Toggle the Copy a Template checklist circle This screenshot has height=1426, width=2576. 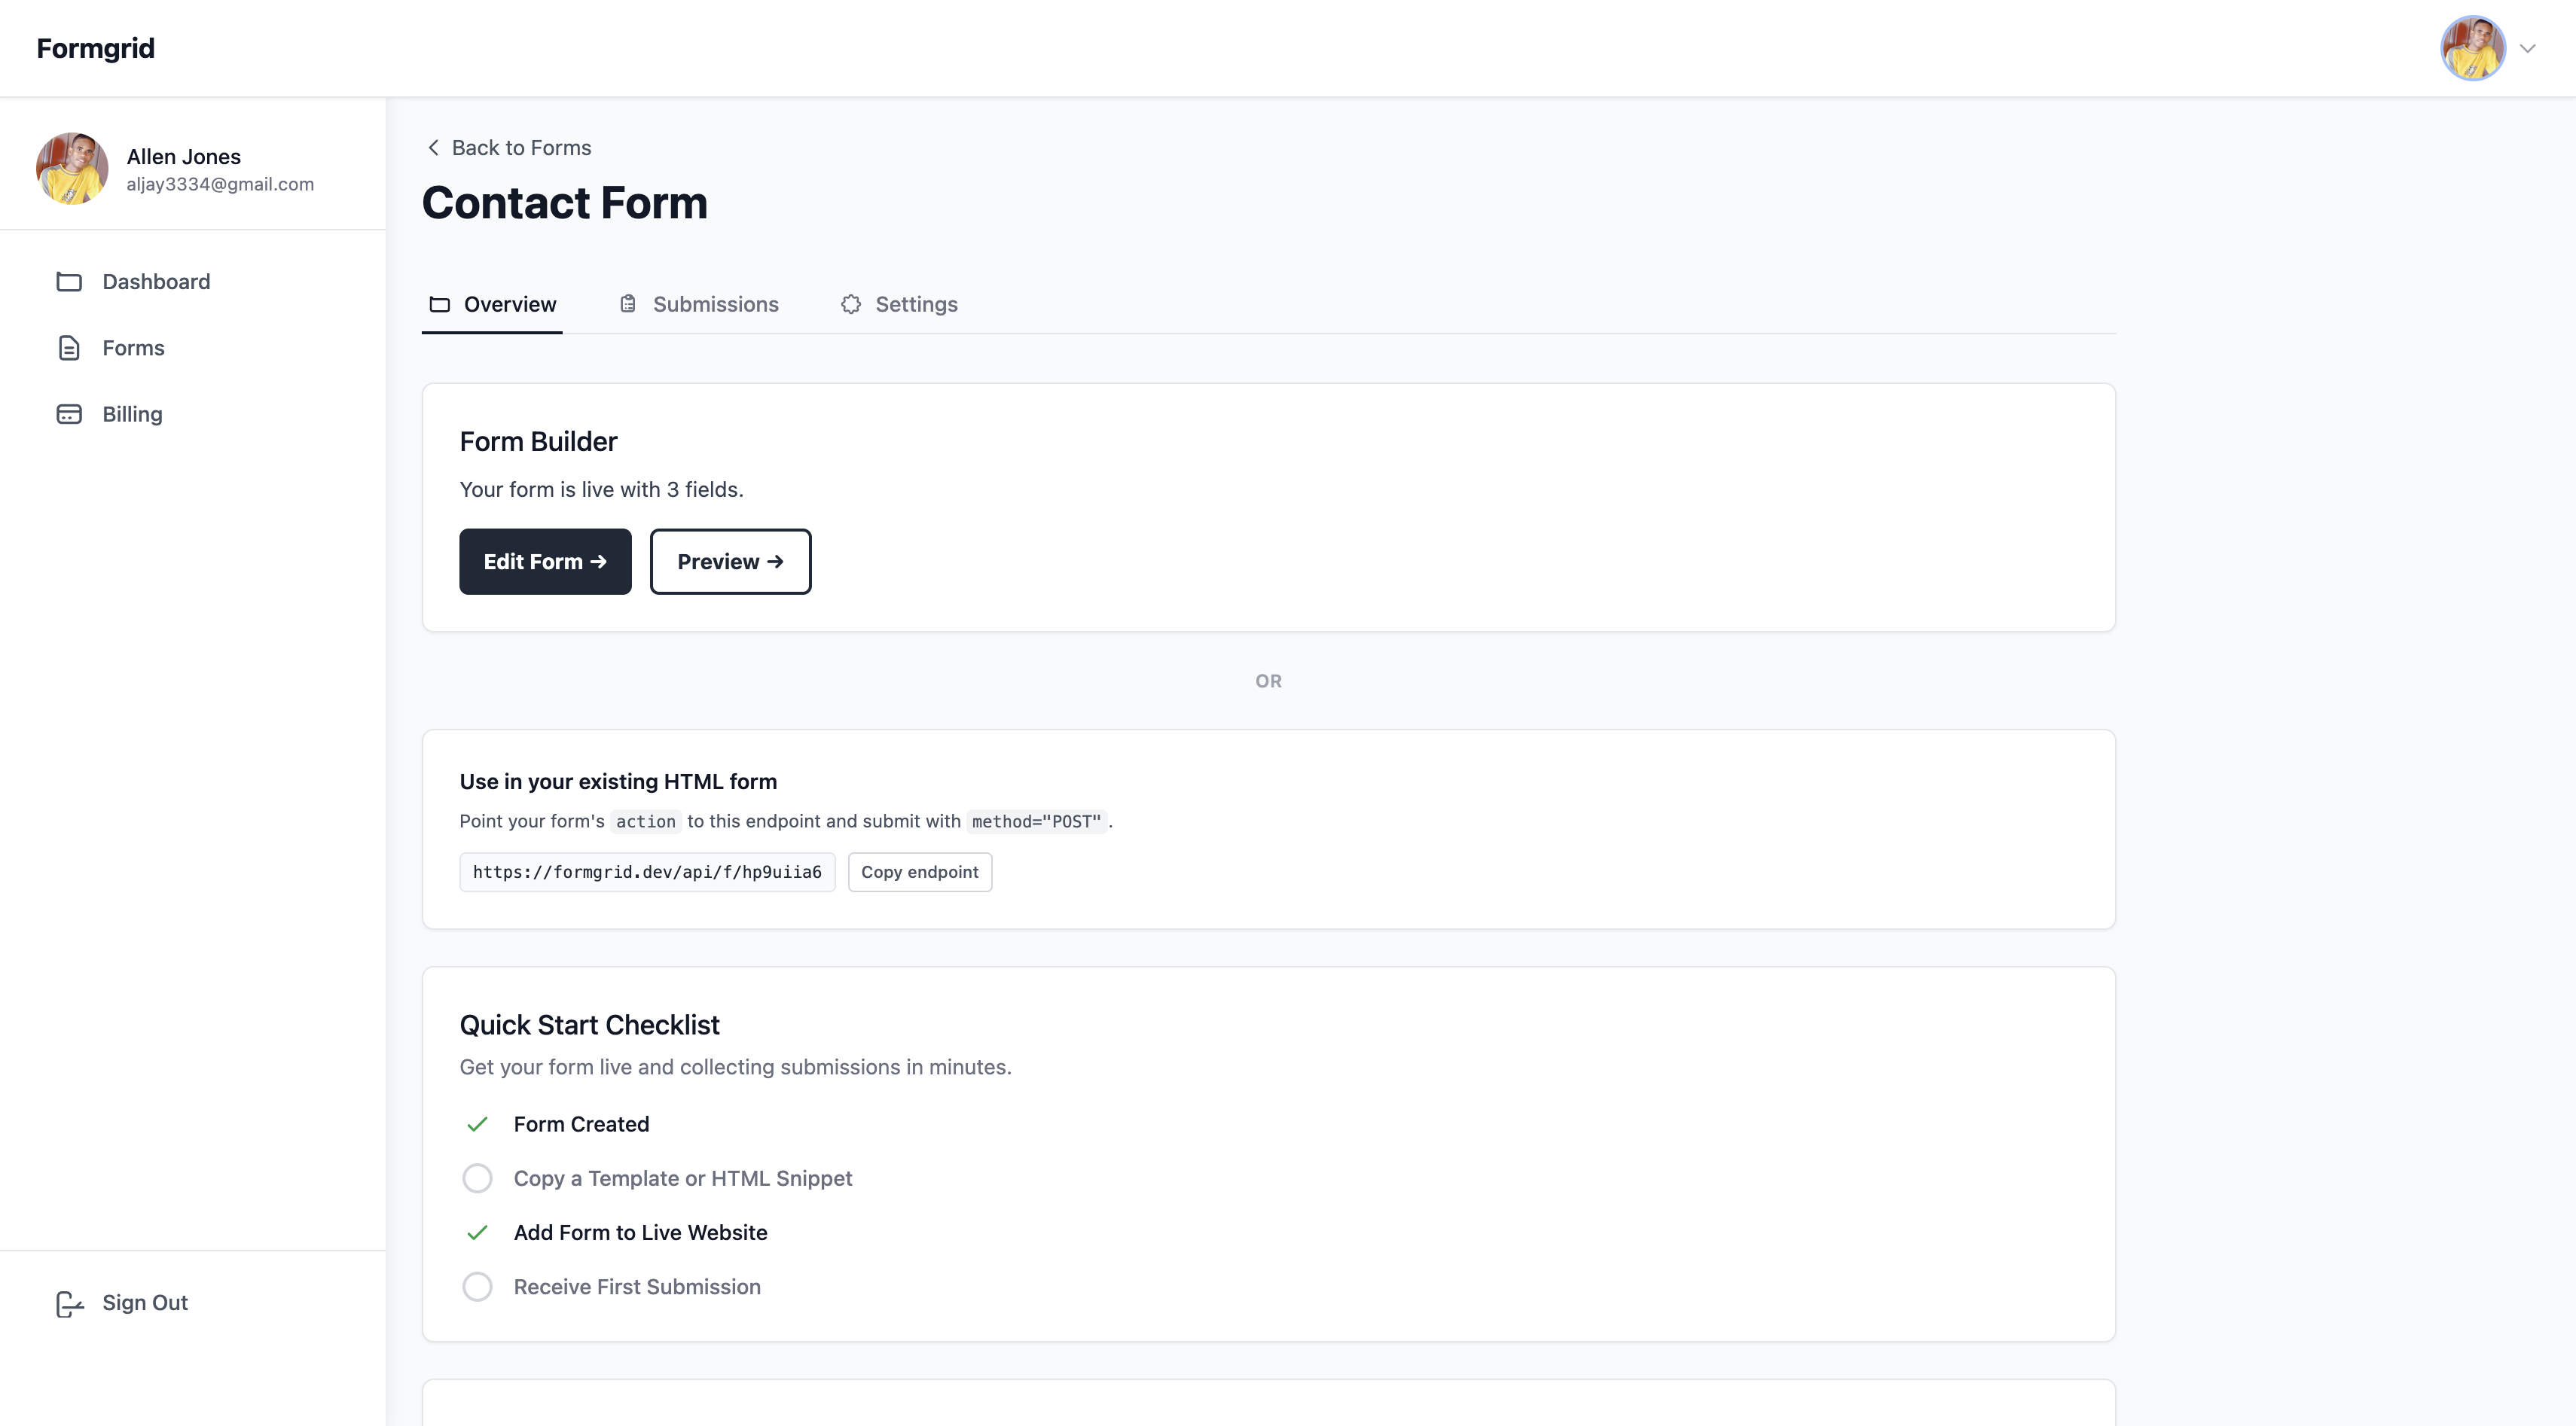(x=477, y=1178)
